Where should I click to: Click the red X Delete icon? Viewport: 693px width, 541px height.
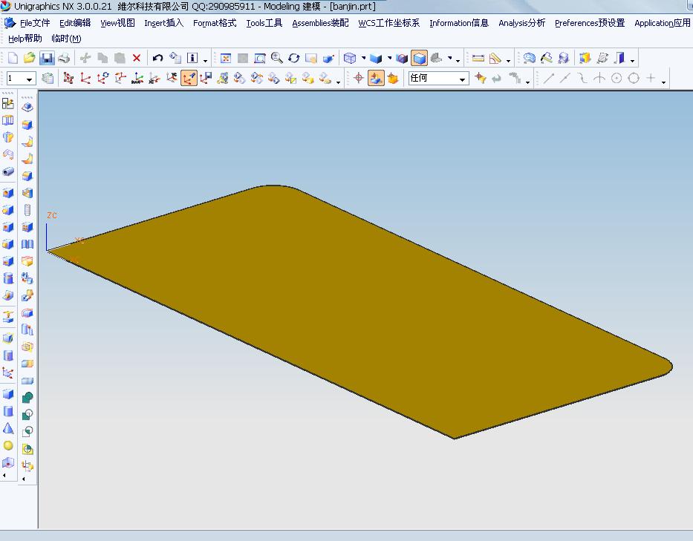[x=137, y=58]
